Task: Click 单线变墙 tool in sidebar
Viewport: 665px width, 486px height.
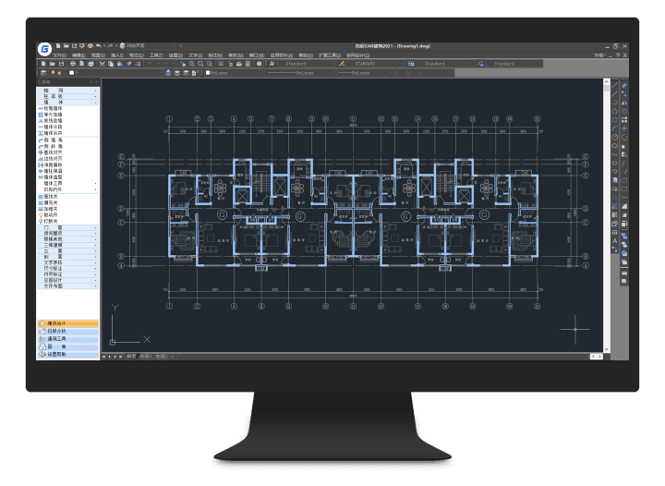Action: [51, 121]
